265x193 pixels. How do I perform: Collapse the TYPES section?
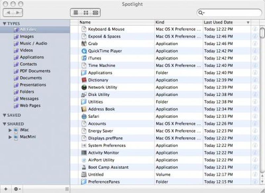coord(5,24)
